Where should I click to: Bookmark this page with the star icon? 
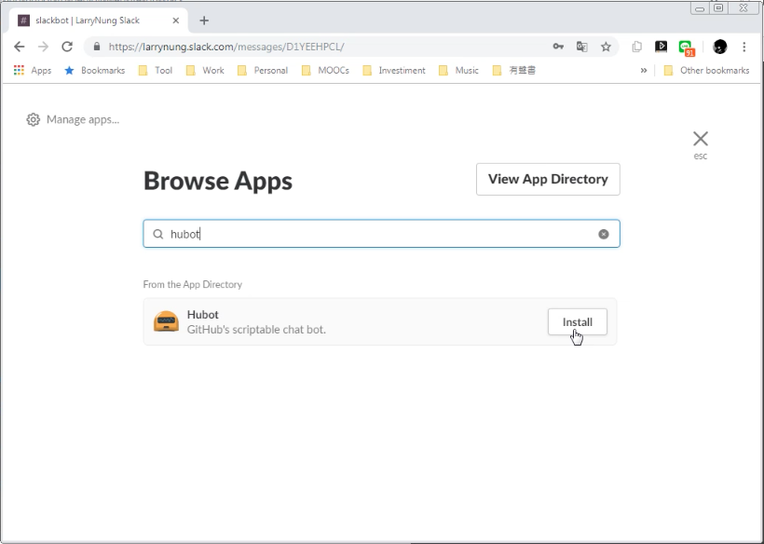606,47
